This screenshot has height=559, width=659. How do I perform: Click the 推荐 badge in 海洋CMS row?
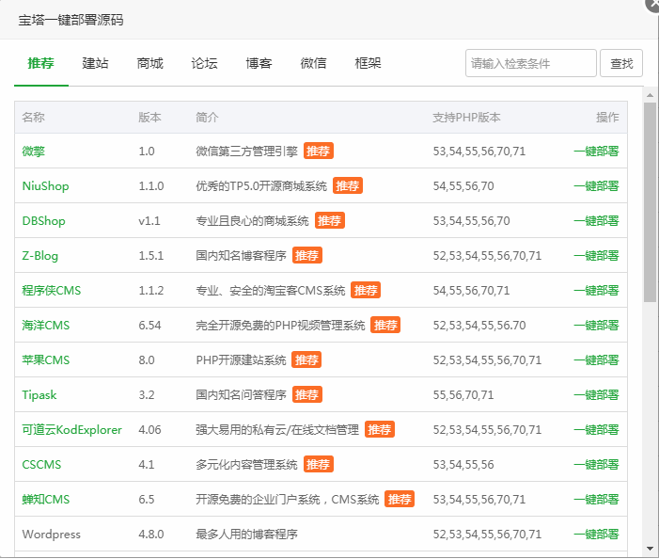(385, 325)
